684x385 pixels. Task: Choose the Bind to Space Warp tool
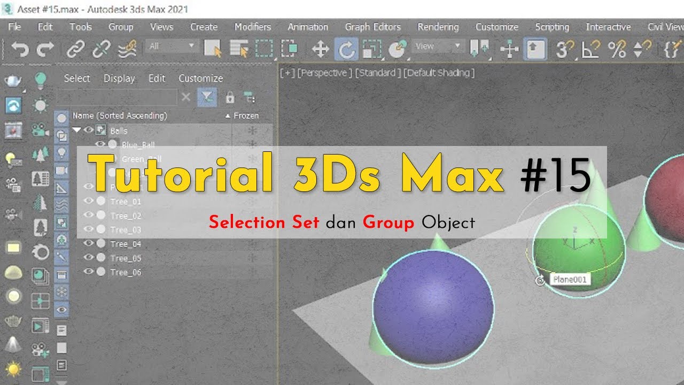pos(127,50)
